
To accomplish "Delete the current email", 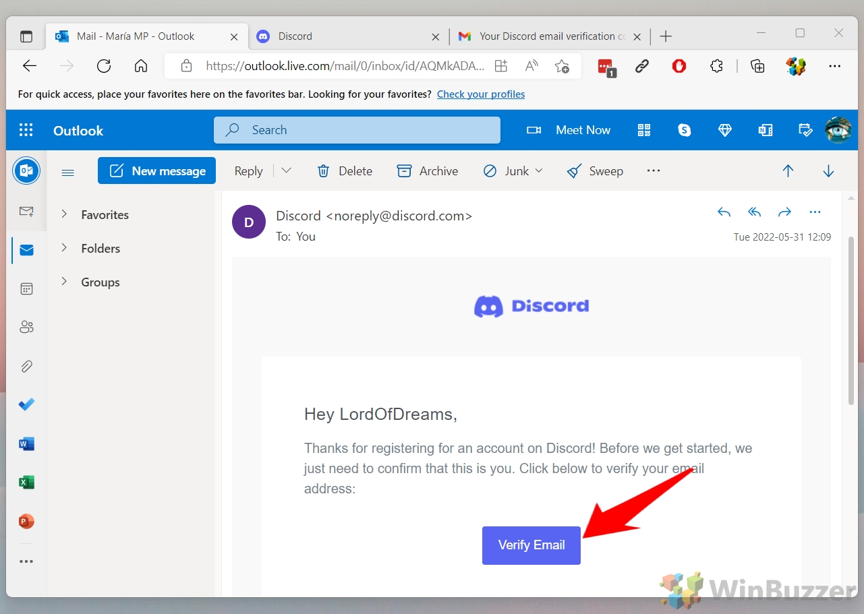I will (x=345, y=171).
